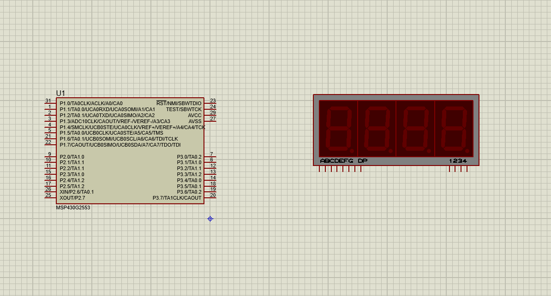Select pin label P1.2/TA0.1/UCA0TXD/UCA0SIMO/A2/CA2
Image resolution: width=551 pixels, height=296 pixels.
tap(107, 115)
